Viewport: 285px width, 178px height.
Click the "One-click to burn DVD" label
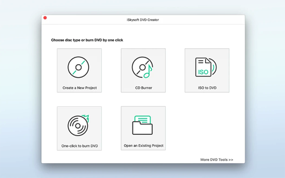80,146
